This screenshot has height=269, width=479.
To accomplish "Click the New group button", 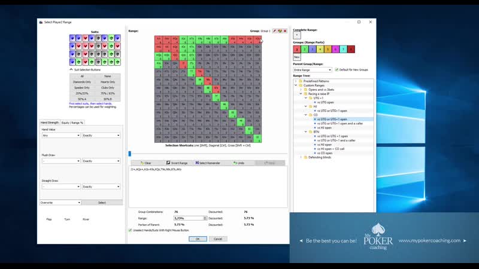I will pos(296,57).
